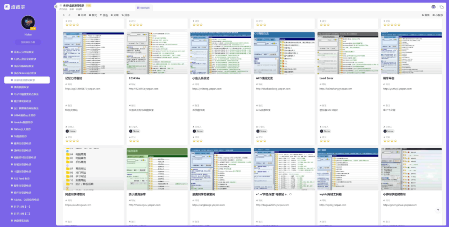Click the qq351605872.ysepan.com address link
The width and height of the screenshot is (449, 227).
point(83,89)
